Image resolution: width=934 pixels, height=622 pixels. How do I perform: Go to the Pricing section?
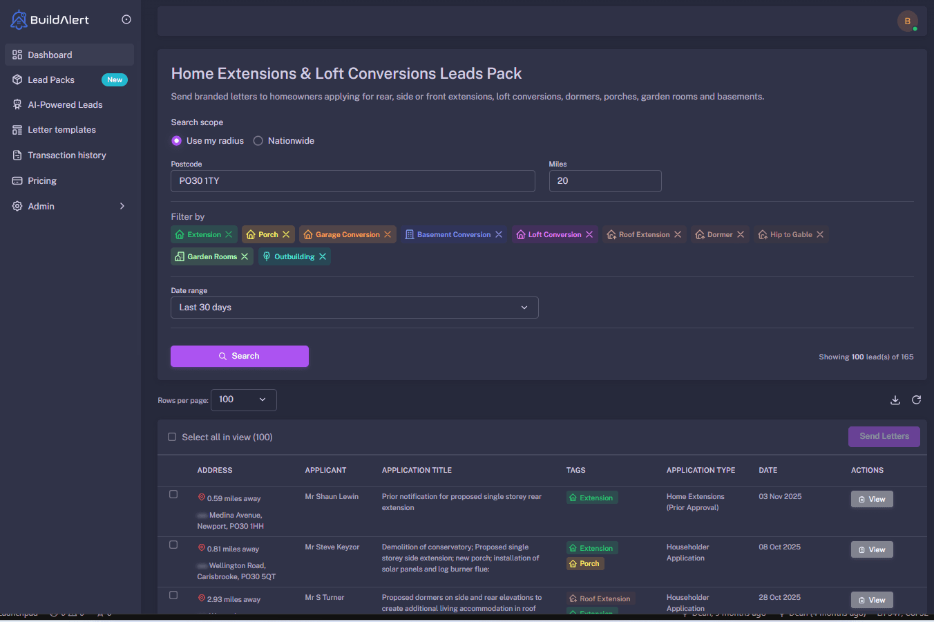[x=42, y=180]
